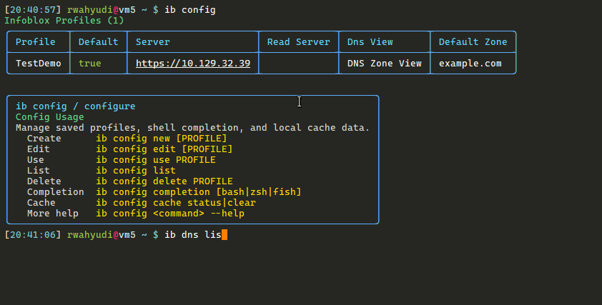
Task: Click 'ib config delete PROFILE' command
Action: point(164,181)
